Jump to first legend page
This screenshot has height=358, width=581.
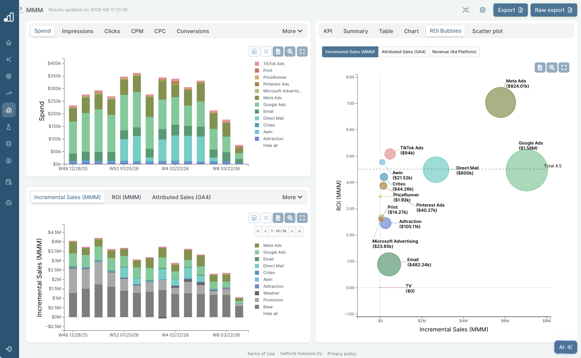[x=258, y=231]
